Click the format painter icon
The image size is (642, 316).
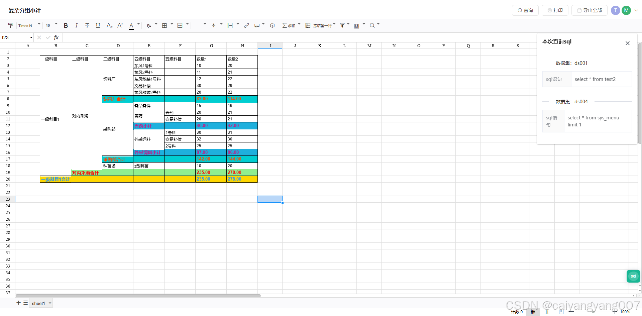pos(11,25)
